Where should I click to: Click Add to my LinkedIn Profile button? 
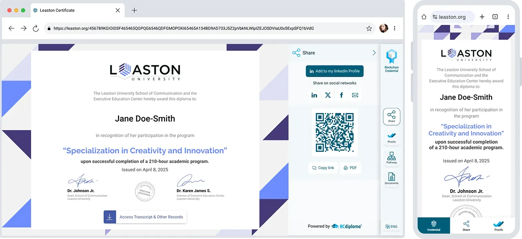pyautogui.click(x=334, y=71)
